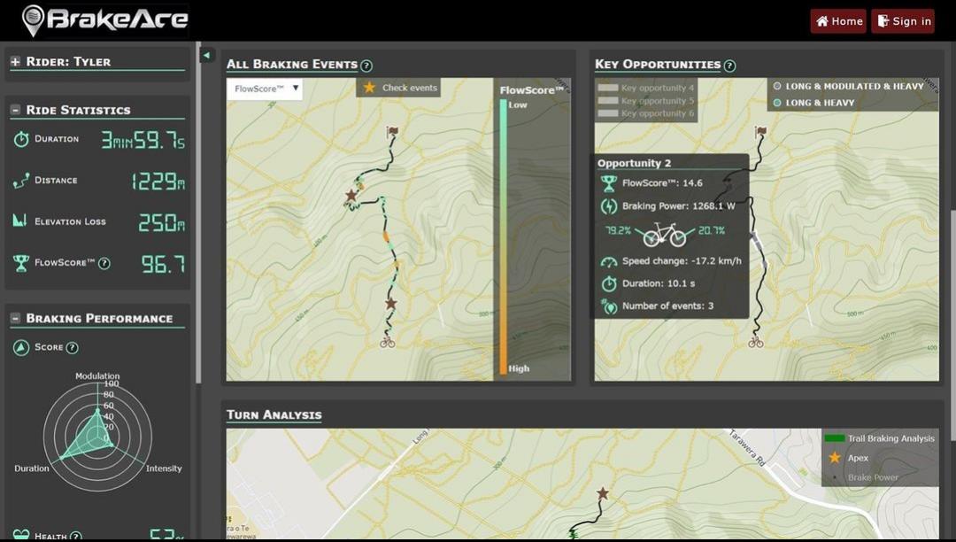Select Key opportunity 6 in legend

pos(647,113)
